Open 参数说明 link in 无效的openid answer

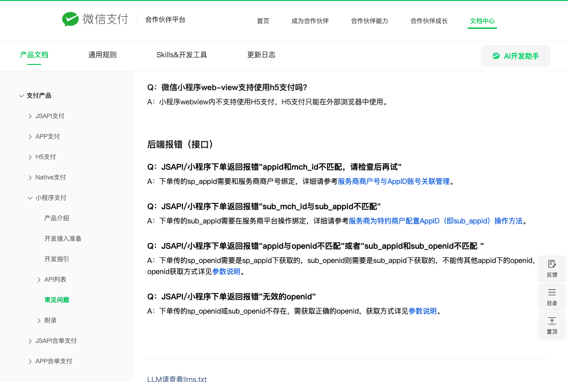tap(422, 311)
